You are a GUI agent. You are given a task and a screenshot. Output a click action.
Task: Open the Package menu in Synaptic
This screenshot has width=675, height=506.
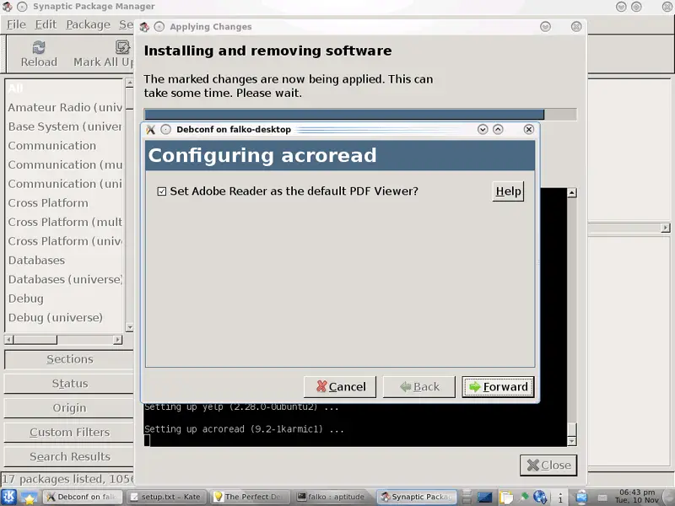pos(89,25)
